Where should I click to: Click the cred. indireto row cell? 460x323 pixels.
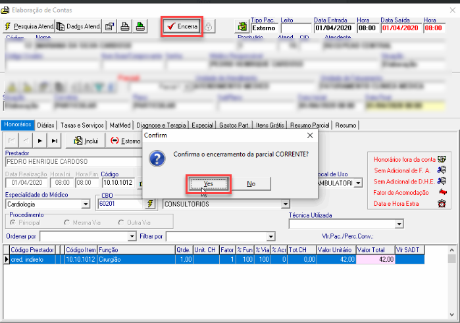click(x=32, y=259)
